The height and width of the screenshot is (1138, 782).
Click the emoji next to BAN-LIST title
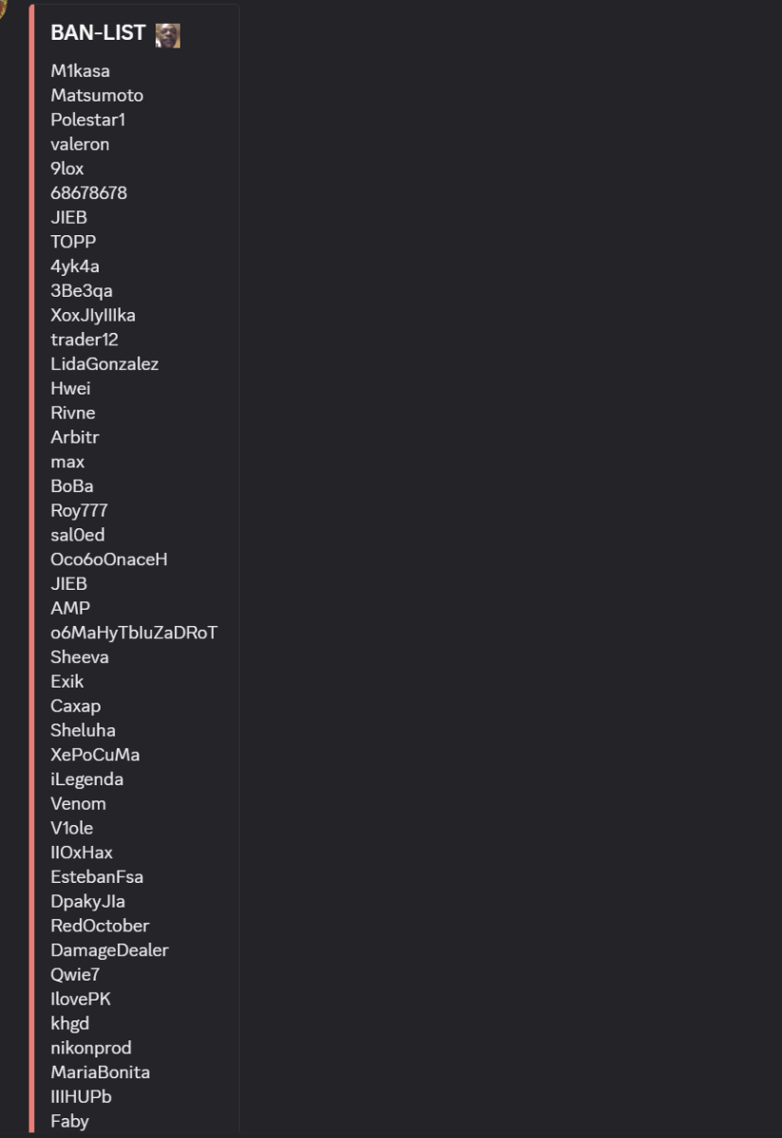[x=168, y=35]
